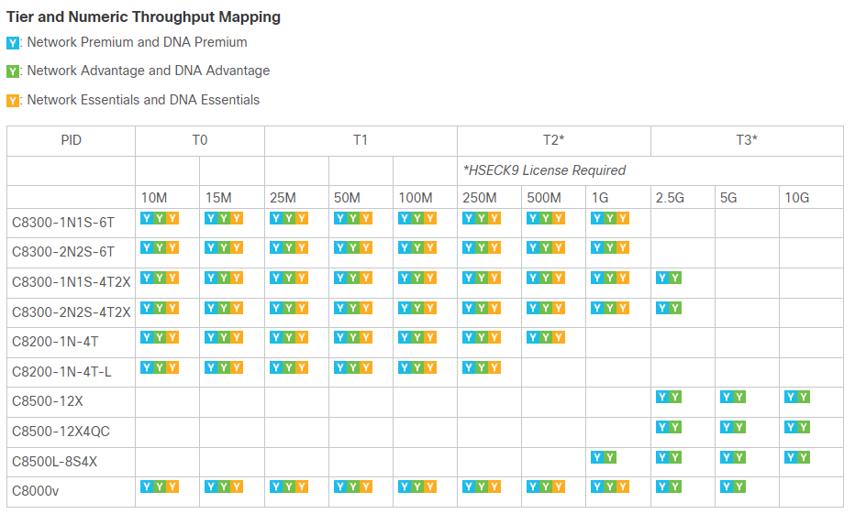
Task: Click the C8300-2N2S-6T row label
Action: coord(63,252)
